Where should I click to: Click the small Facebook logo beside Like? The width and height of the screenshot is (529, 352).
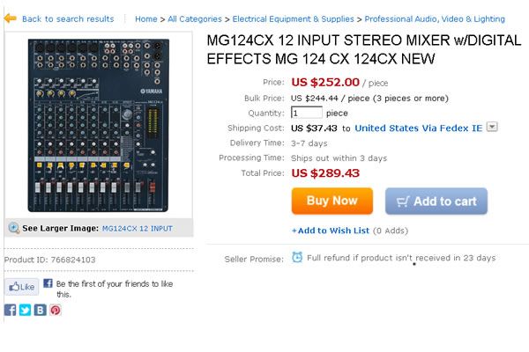tap(48, 283)
